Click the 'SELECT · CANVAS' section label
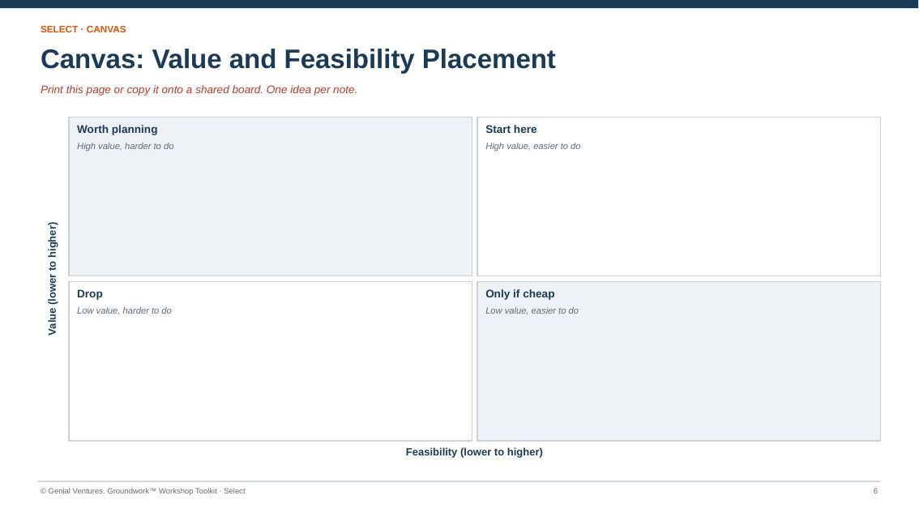Screen dimensions: 919x517 click(x=83, y=29)
